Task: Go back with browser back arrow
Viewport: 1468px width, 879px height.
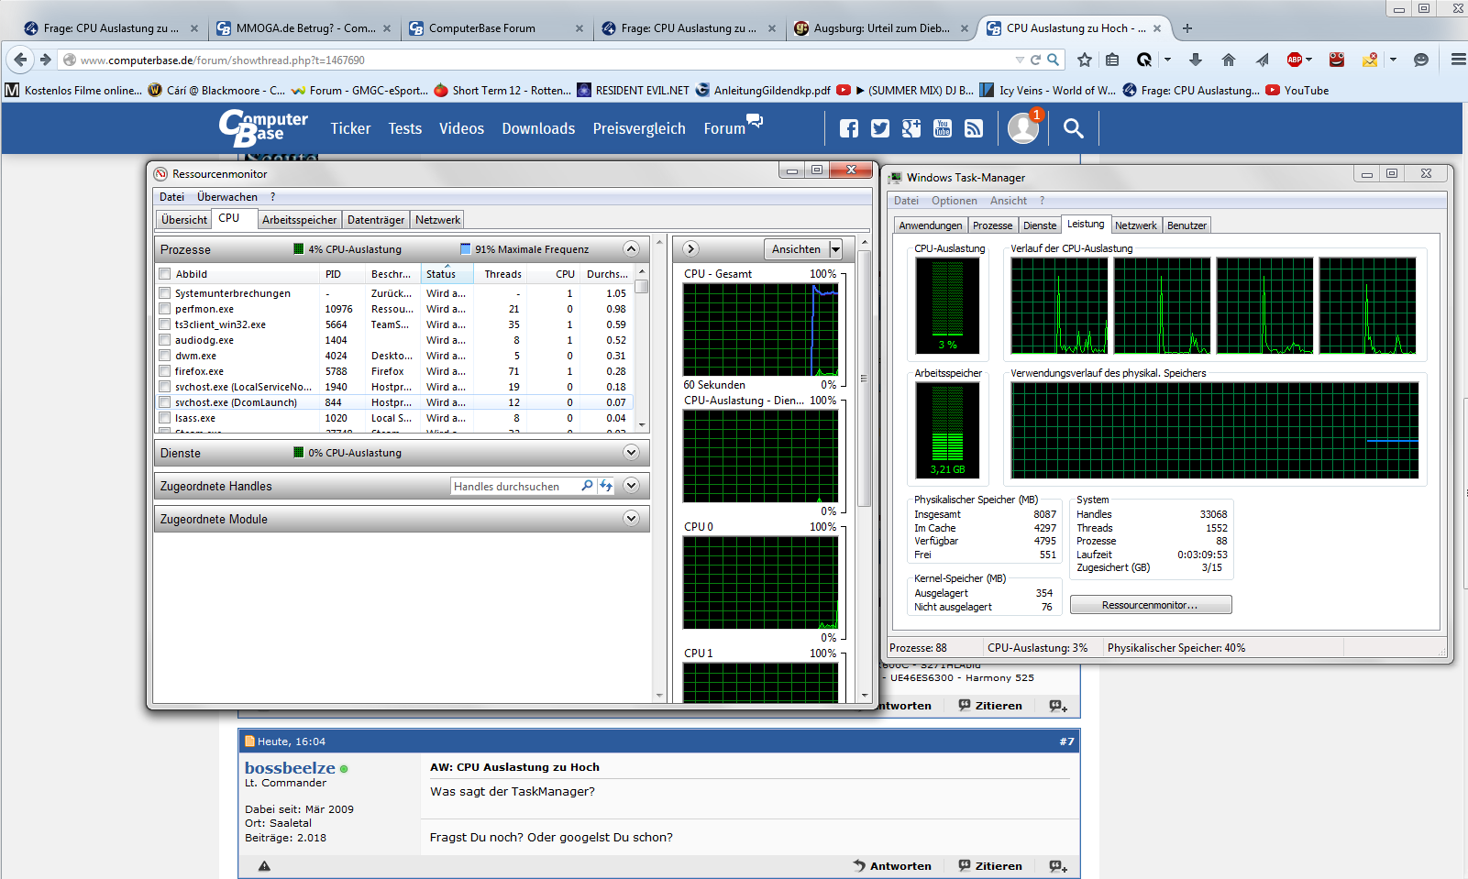Action: click(21, 60)
